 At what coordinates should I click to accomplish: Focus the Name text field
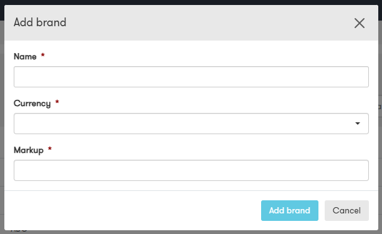coord(191,77)
